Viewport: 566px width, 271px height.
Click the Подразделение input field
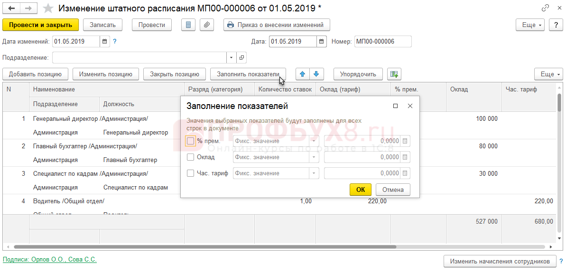coord(139,57)
